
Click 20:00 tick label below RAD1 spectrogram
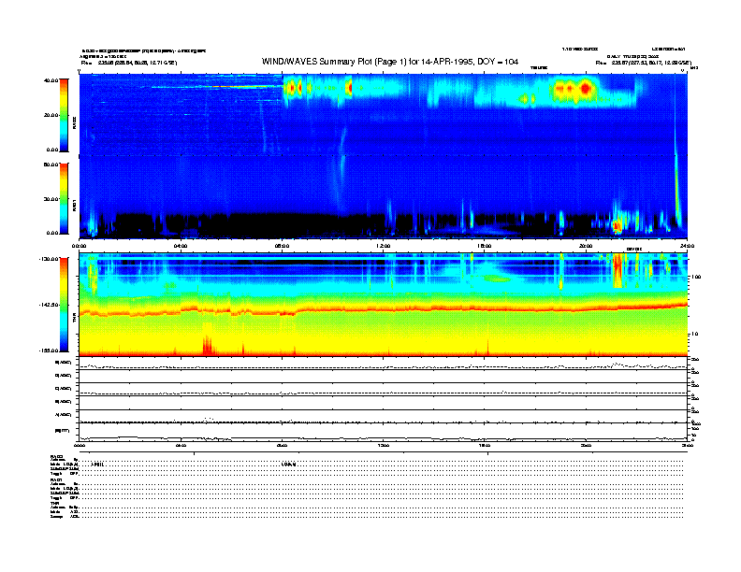pos(586,246)
